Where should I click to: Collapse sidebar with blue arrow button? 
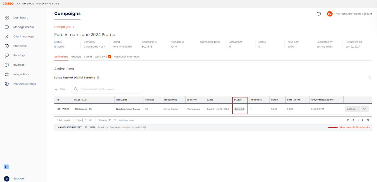6,167
